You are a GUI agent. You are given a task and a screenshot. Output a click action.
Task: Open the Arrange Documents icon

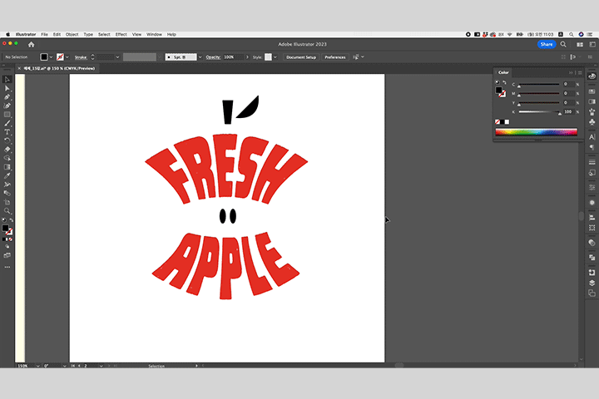click(580, 45)
